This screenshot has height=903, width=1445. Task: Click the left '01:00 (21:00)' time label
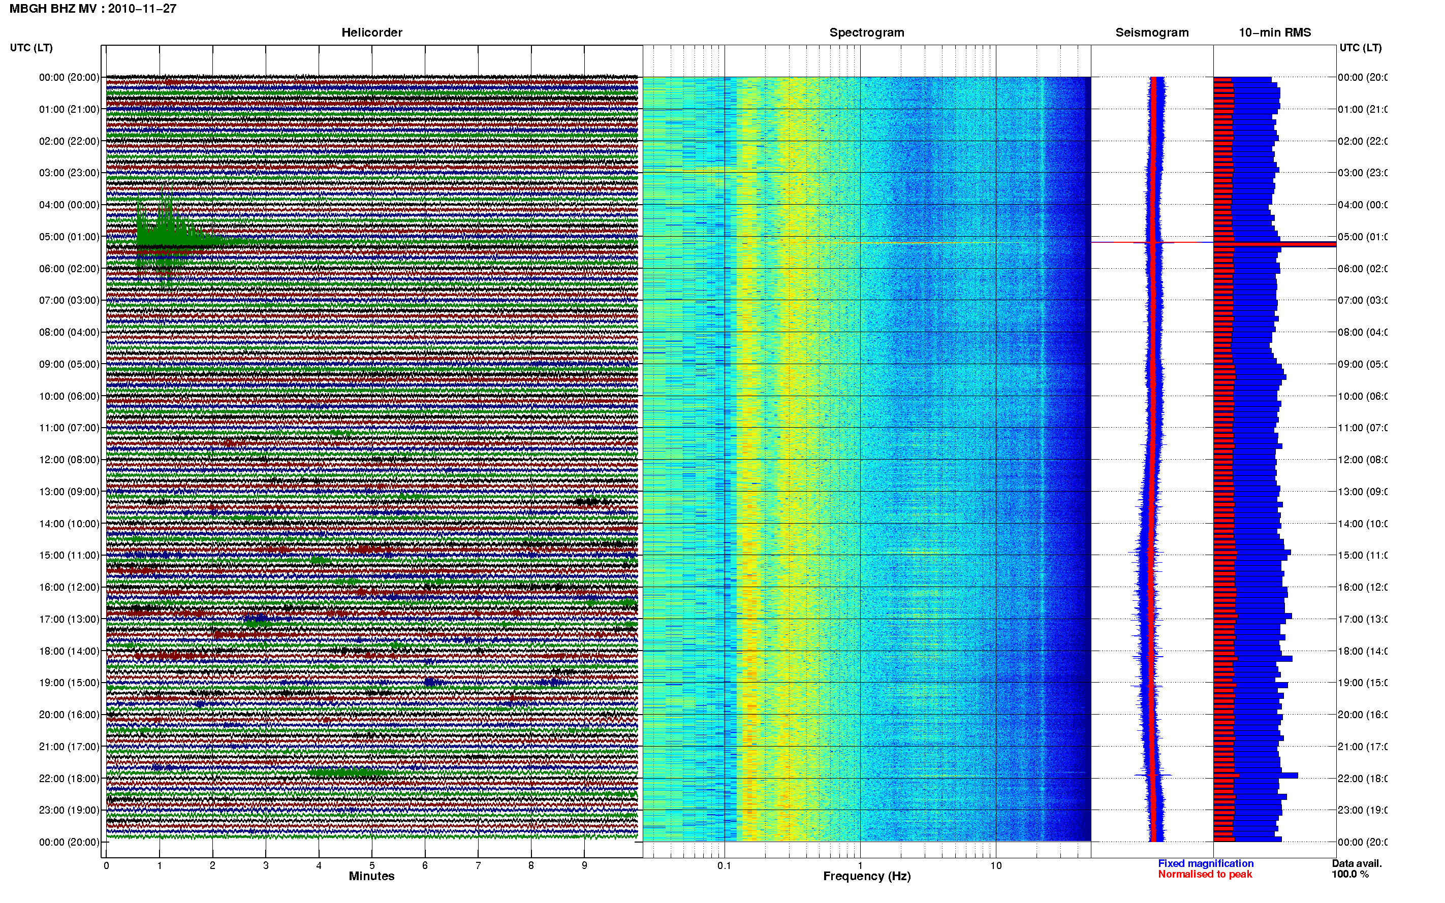click(69, 109)
